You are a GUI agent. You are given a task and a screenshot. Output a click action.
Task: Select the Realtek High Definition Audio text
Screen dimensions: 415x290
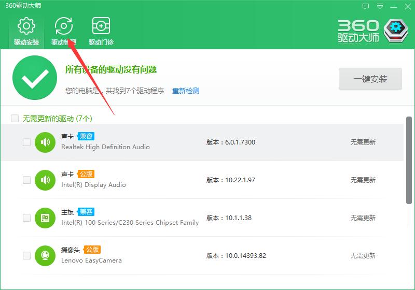[x=105, y=147]
